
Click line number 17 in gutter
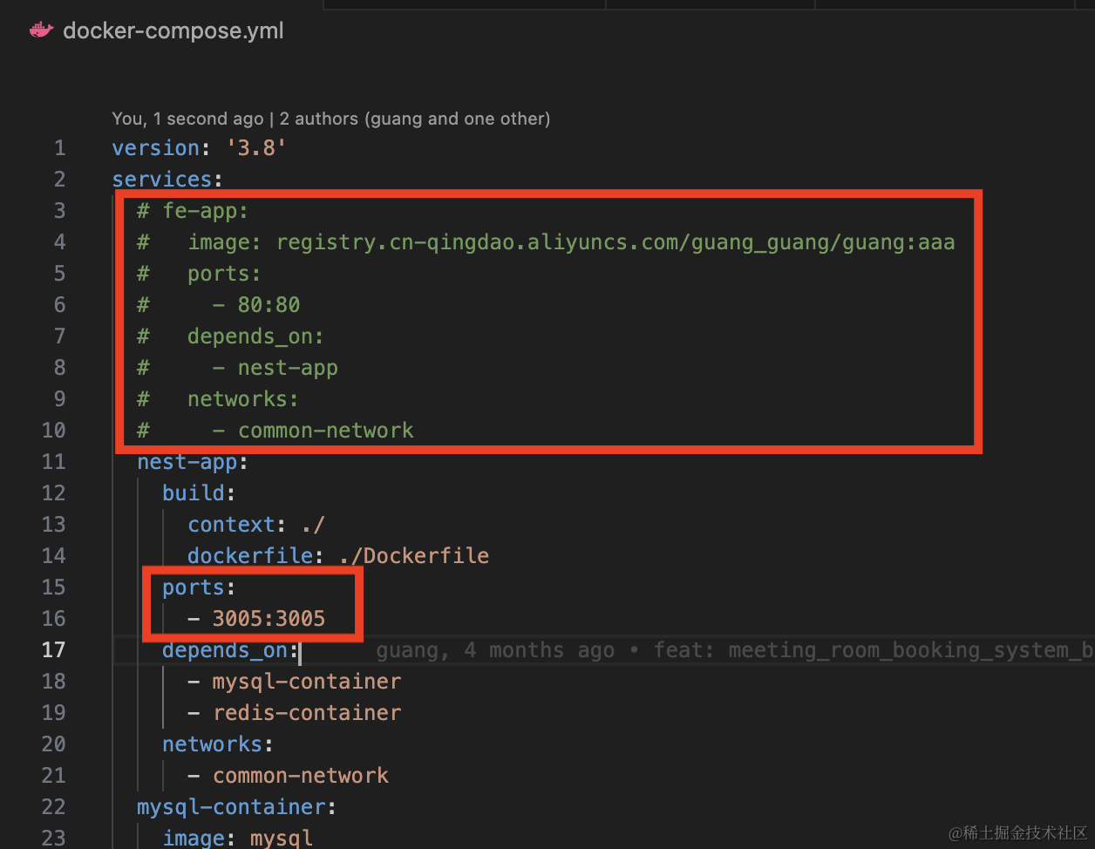[54, 650]
